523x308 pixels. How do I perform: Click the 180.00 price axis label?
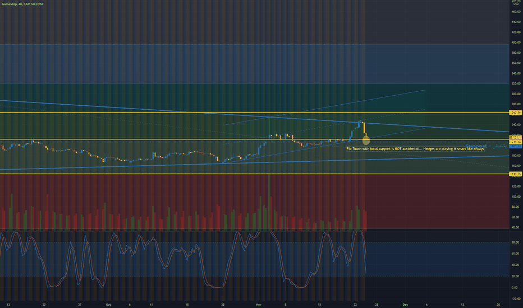coord(516,156)
